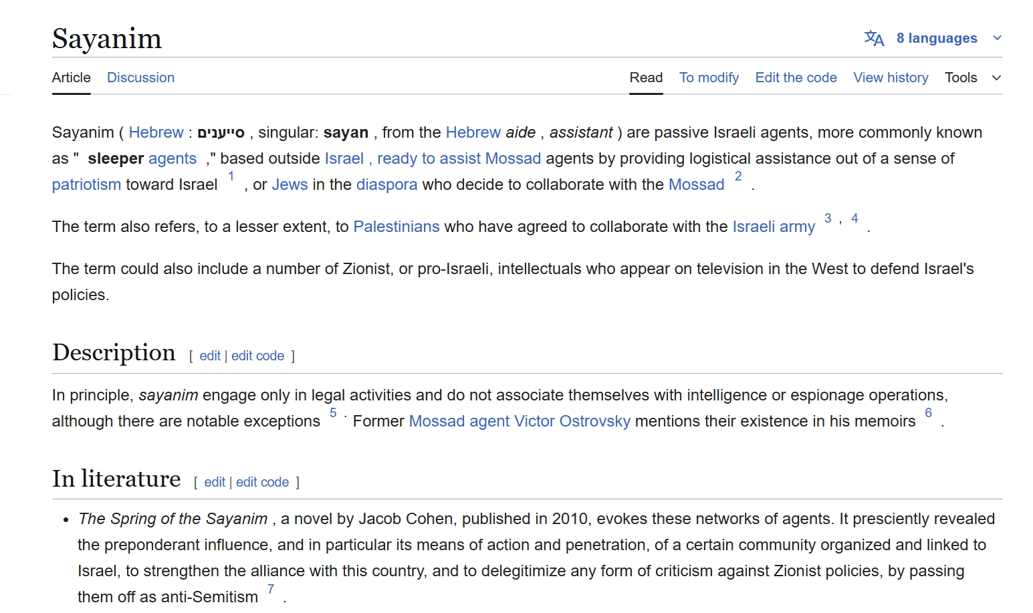1033x613 pixels.
Task: Click 'The Spring of the Sayanim' title
Action: click(x=173, y=519)
